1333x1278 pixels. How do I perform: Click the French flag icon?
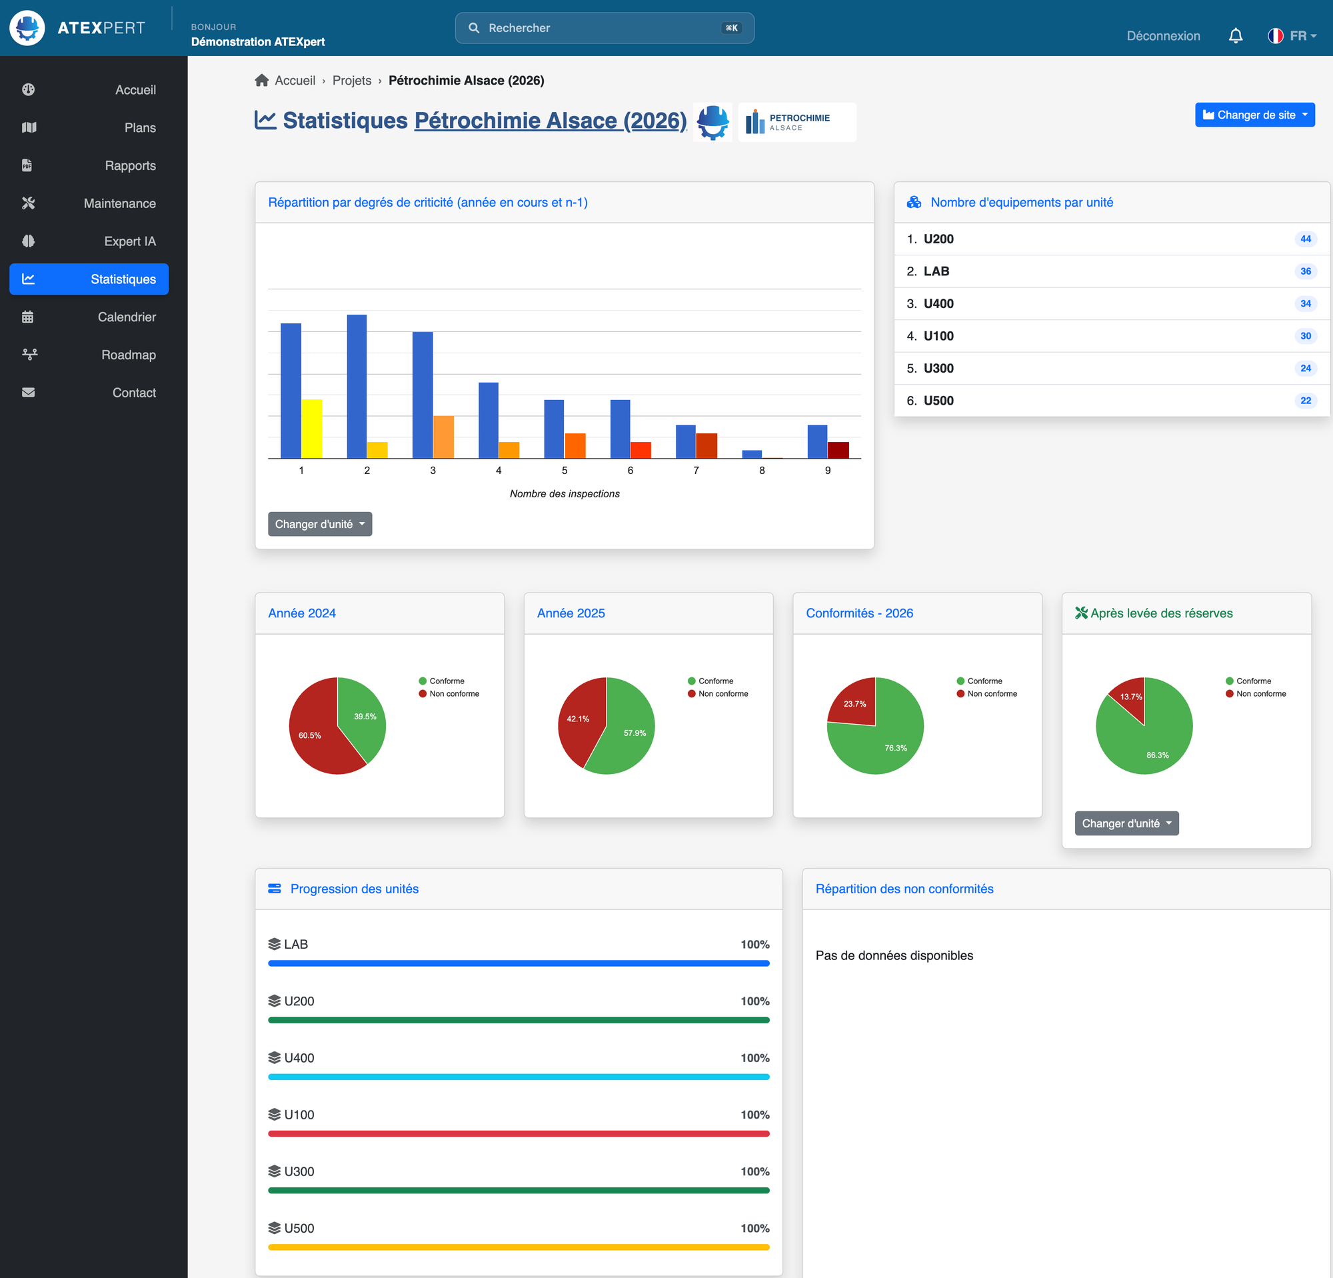[1275, 35]
